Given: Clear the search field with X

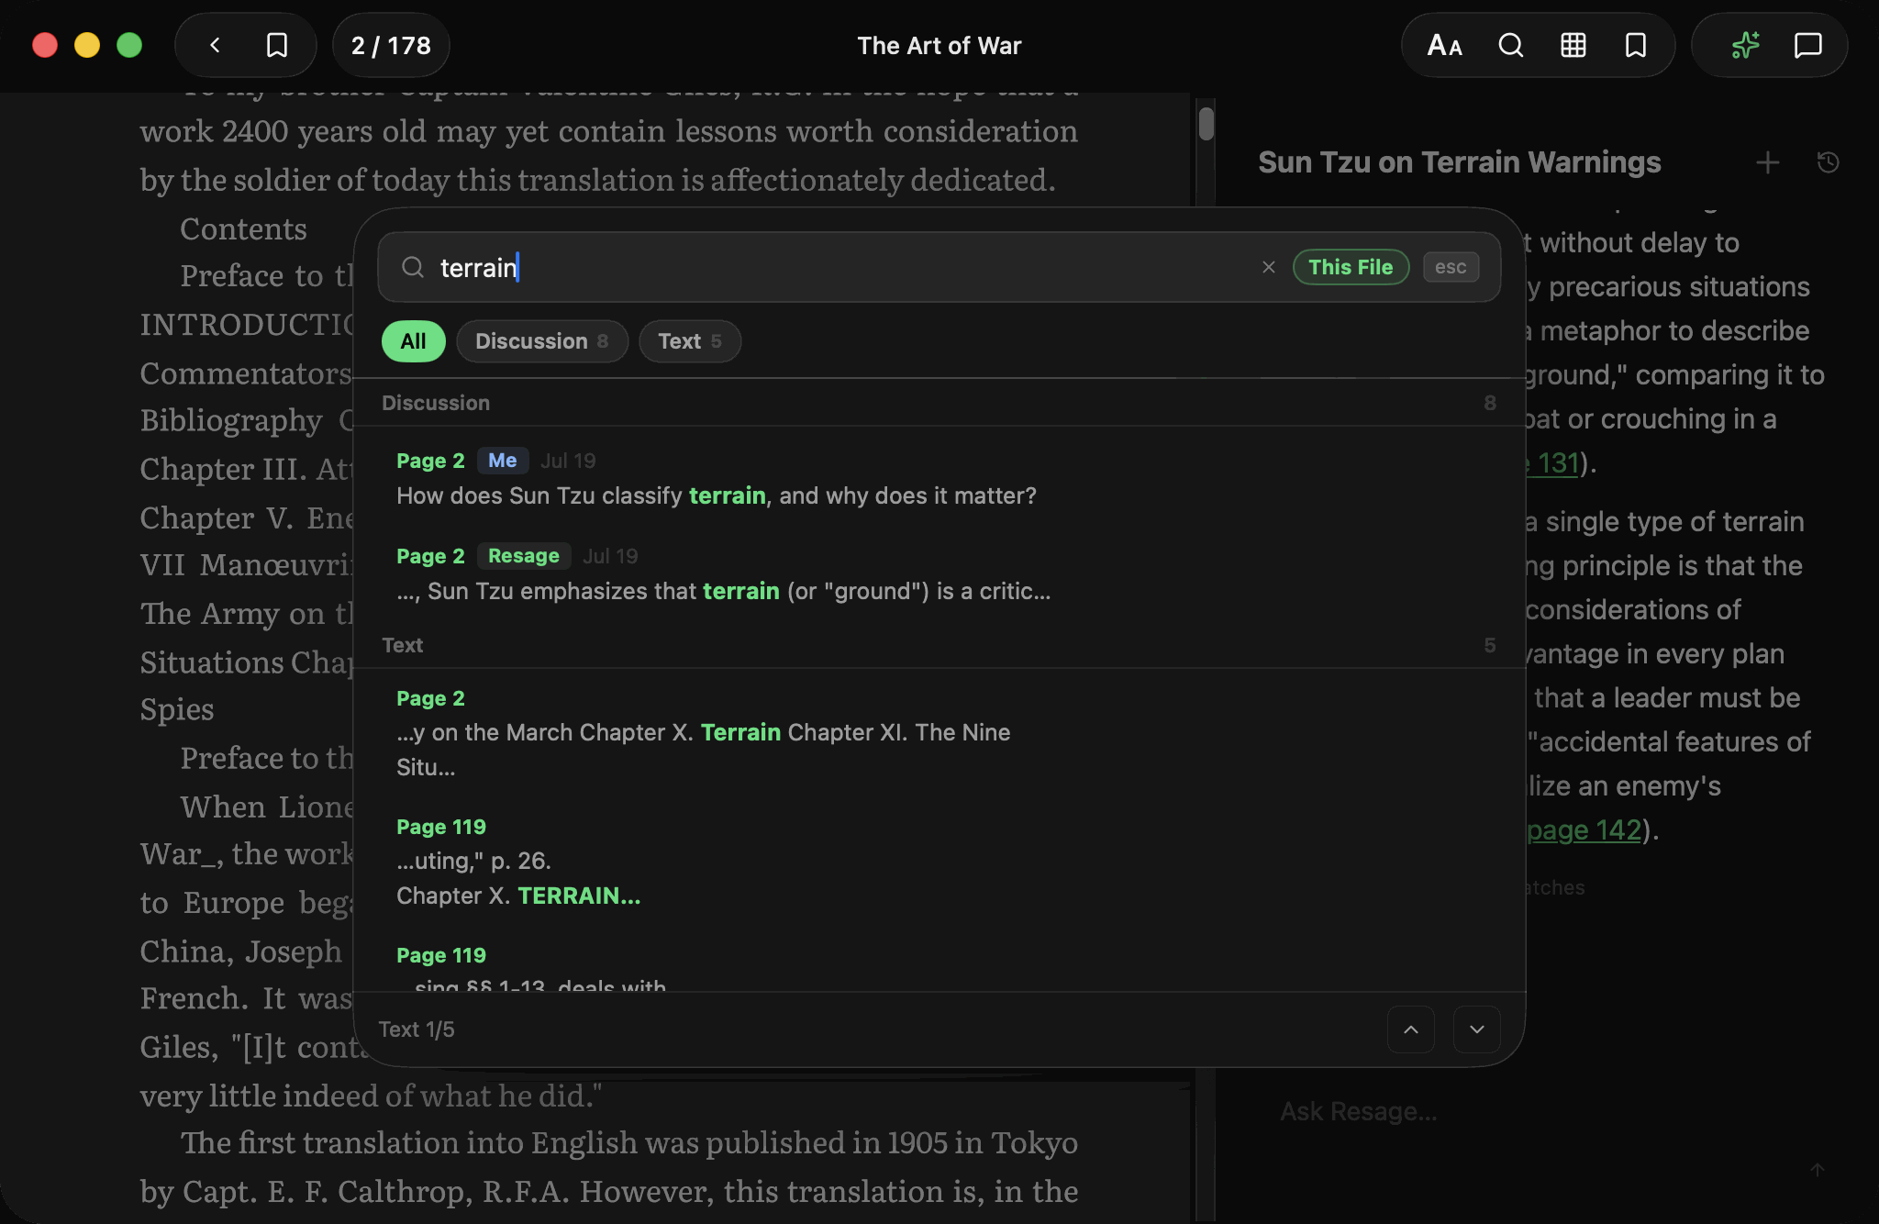Looking at the screenshot, I should (x=1269, y=267).
